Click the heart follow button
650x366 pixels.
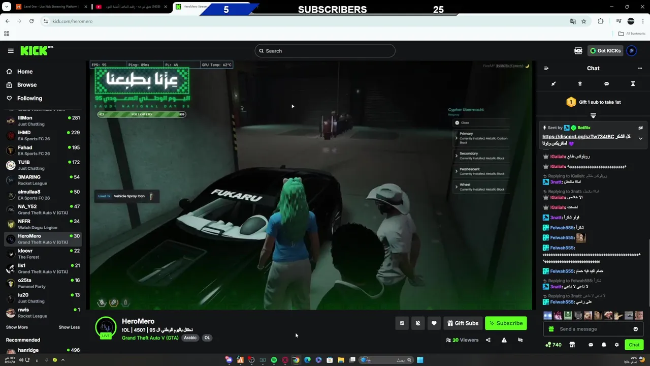(x=434, y=323)
